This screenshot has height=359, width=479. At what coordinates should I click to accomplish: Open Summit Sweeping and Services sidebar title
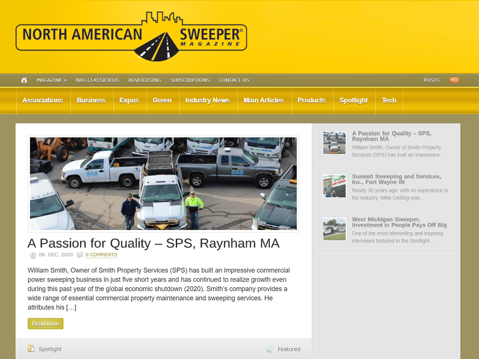[397, 179]
